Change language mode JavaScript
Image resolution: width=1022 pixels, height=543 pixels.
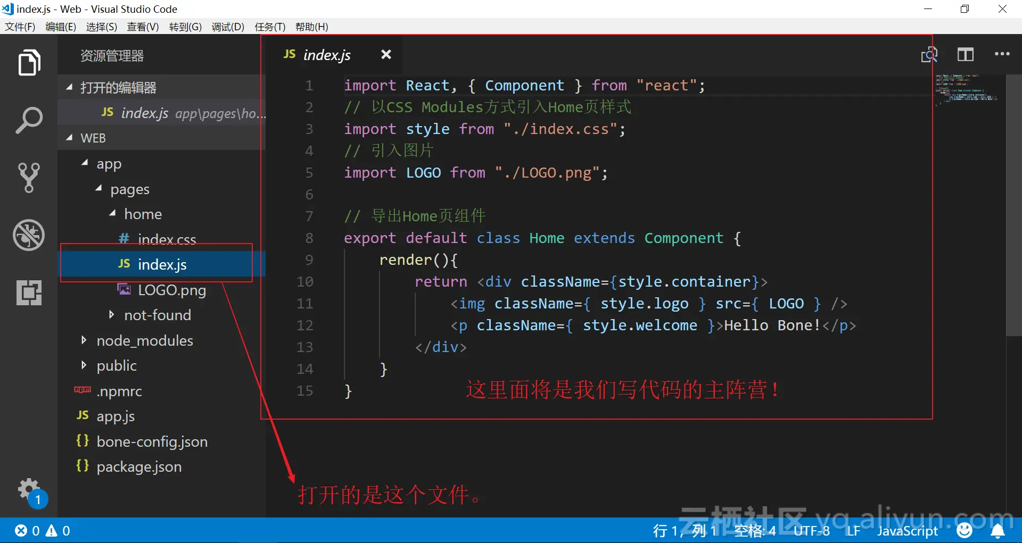[908, 530]
